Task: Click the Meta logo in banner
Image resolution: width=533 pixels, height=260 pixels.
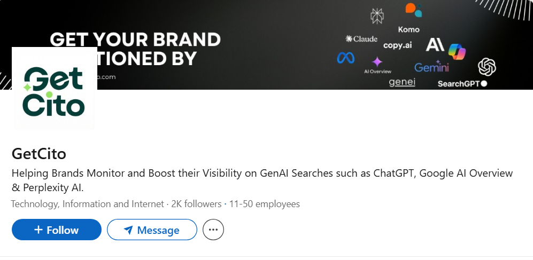Action: coord(346,58)
